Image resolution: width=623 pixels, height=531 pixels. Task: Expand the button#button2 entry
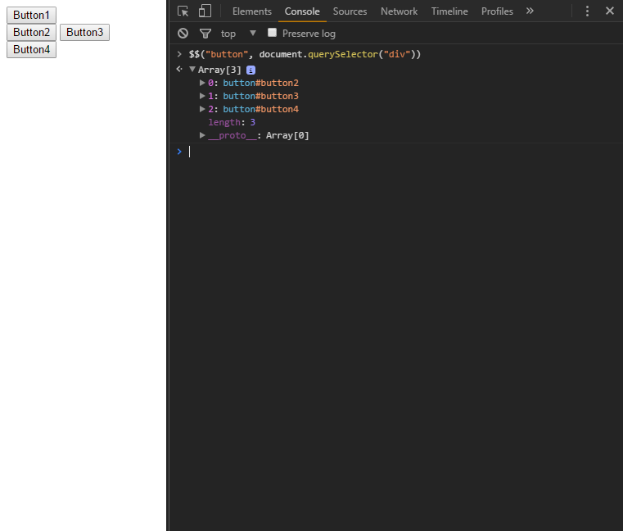(202, 83)
